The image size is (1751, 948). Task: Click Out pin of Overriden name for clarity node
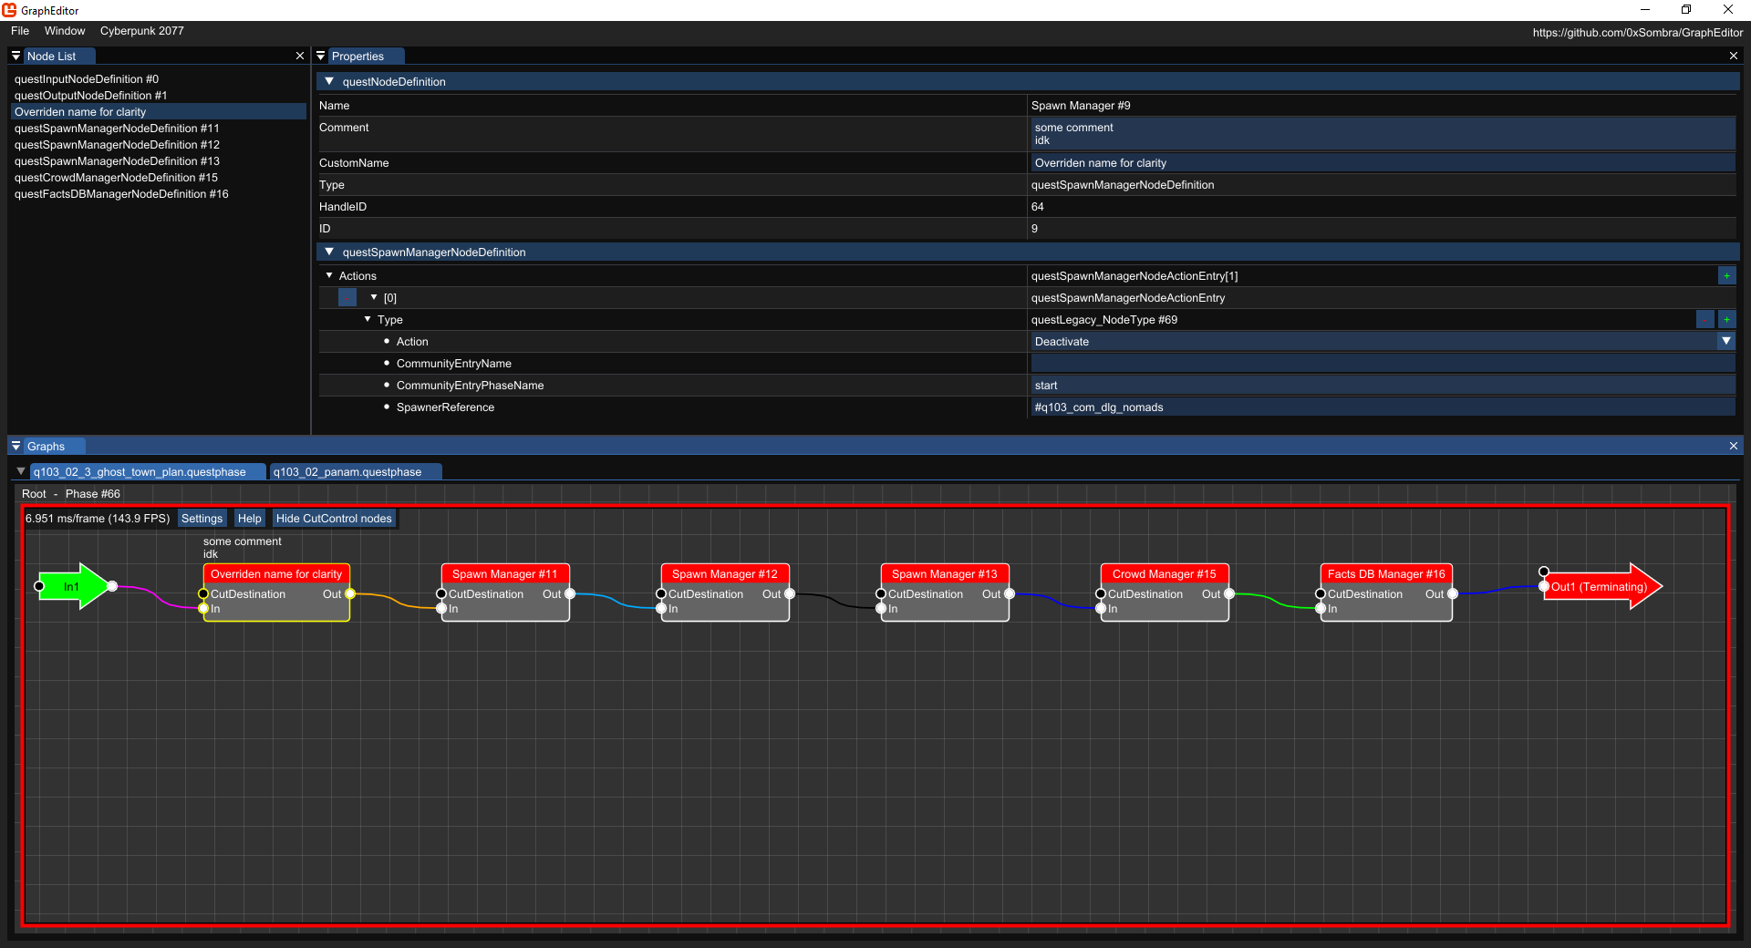350,593
